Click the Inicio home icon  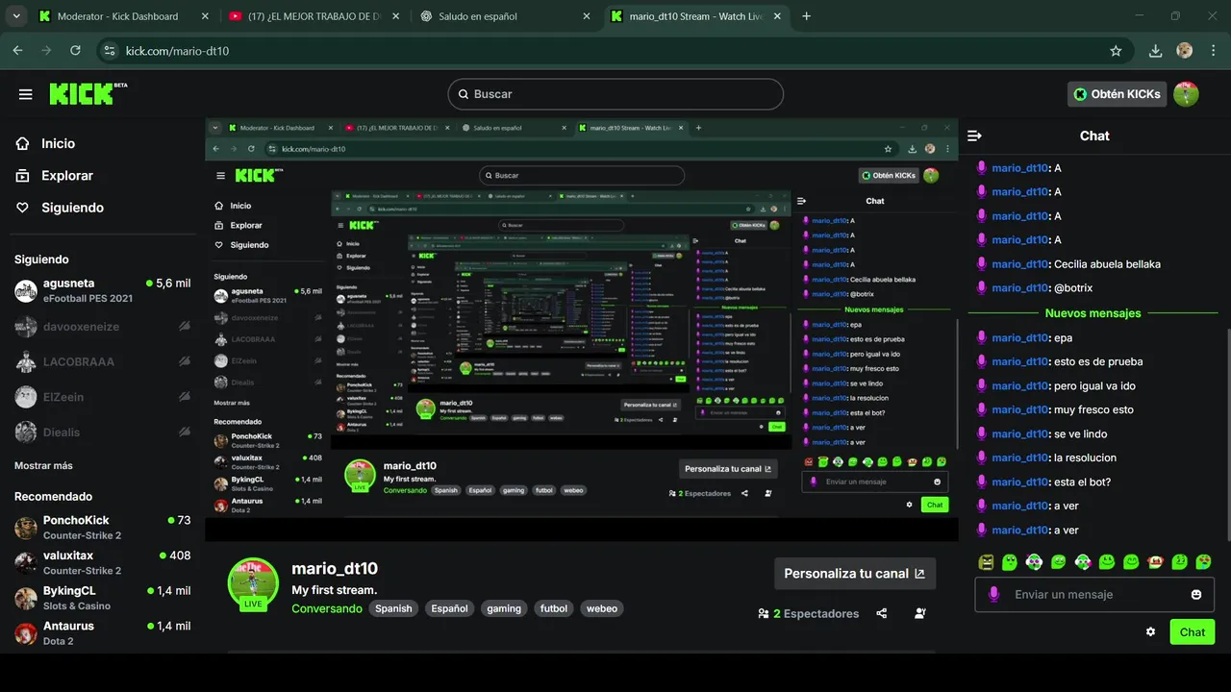coord(23,143)
